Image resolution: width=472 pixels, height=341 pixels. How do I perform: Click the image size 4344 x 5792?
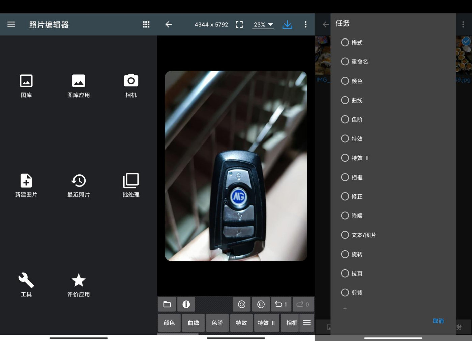tap(211, 25)
